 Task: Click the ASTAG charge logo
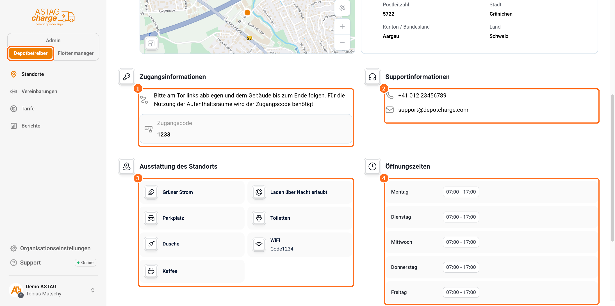(x=53, y=17)
